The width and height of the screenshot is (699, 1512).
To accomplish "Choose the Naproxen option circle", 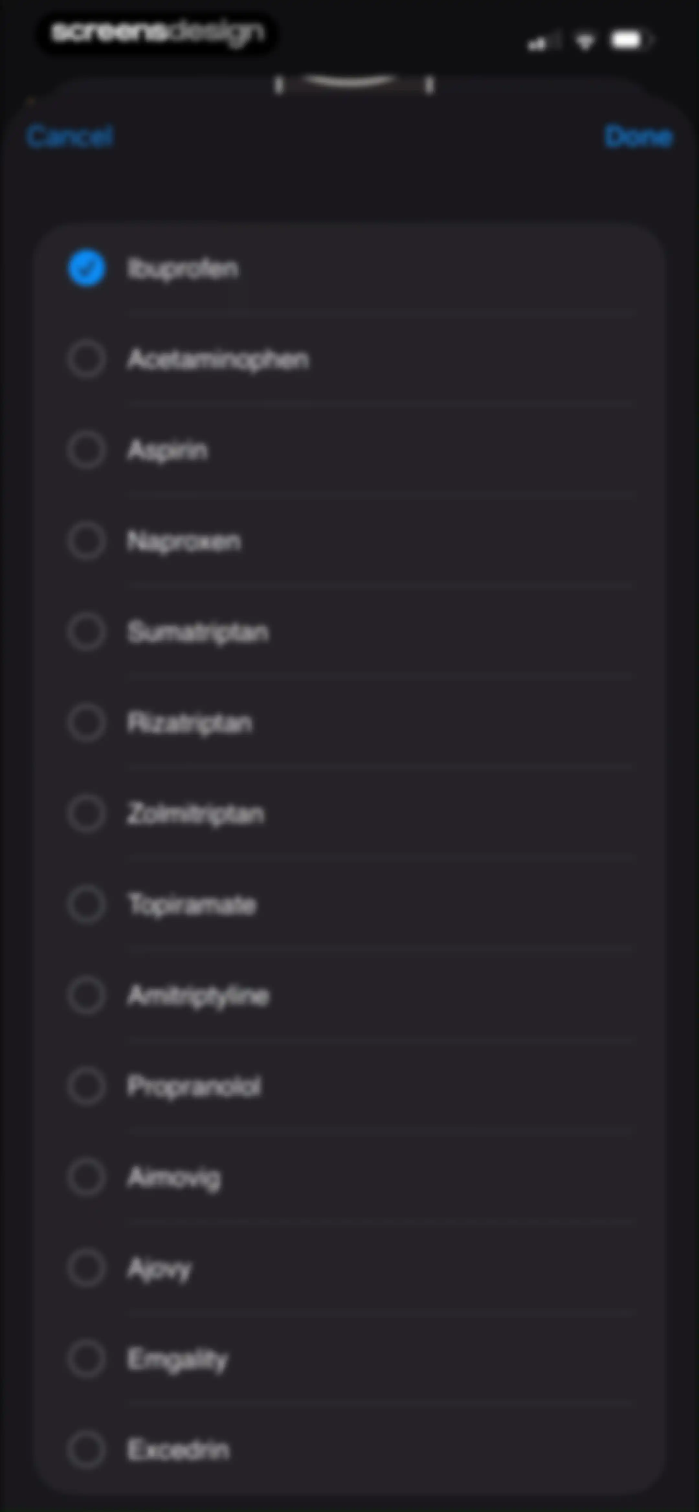I will coord(86,541).
